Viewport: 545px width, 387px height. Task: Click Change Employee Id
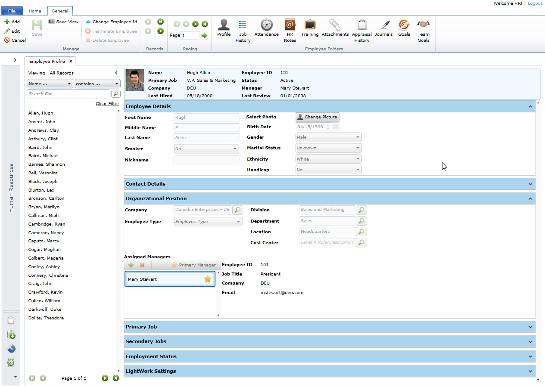click(x=111, y=22)
